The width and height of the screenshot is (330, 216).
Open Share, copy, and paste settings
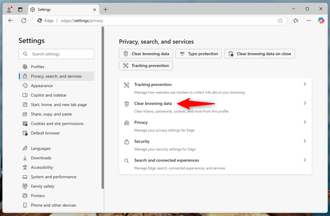[56, 114]
